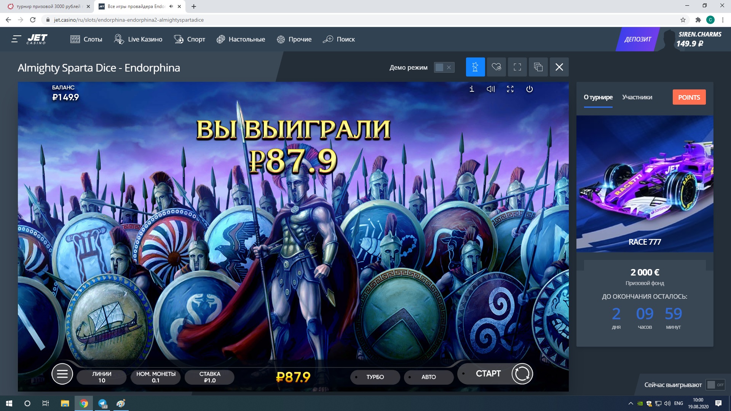
Task: Open the round game menu button
Action: (62, 374)
